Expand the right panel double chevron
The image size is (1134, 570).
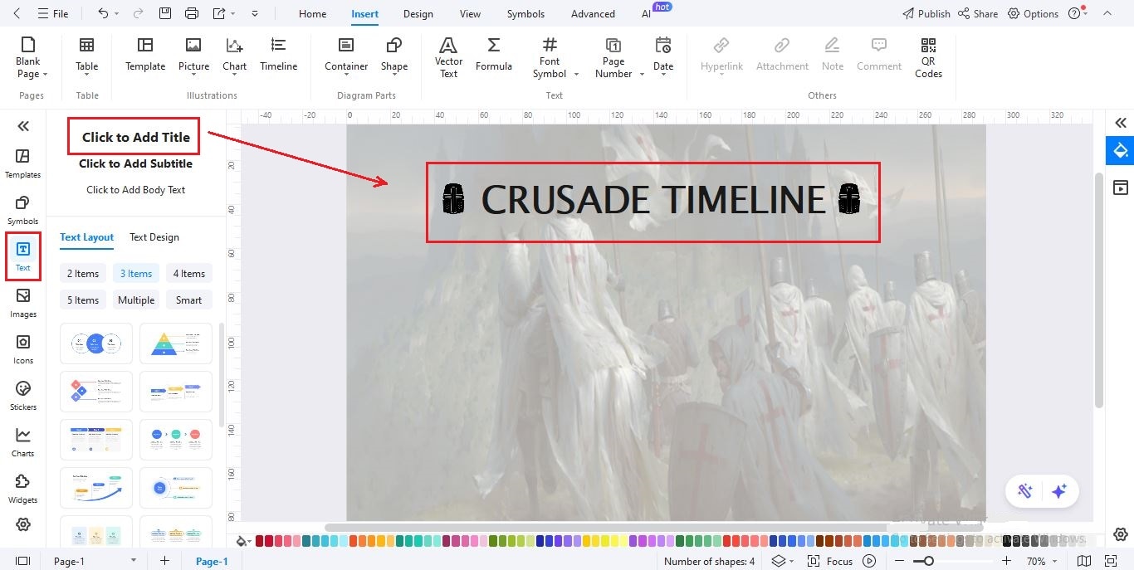[1121, 123]
